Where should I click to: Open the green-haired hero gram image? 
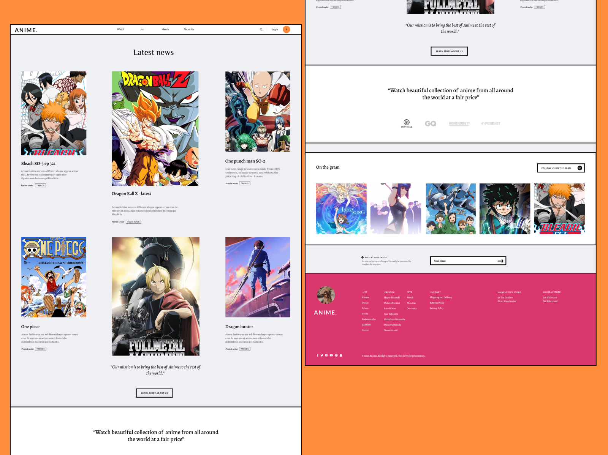click(x=505, y=209)
